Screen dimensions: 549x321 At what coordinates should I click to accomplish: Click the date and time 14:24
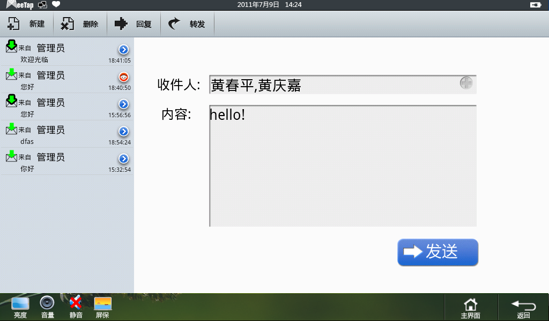coord(269,4)
